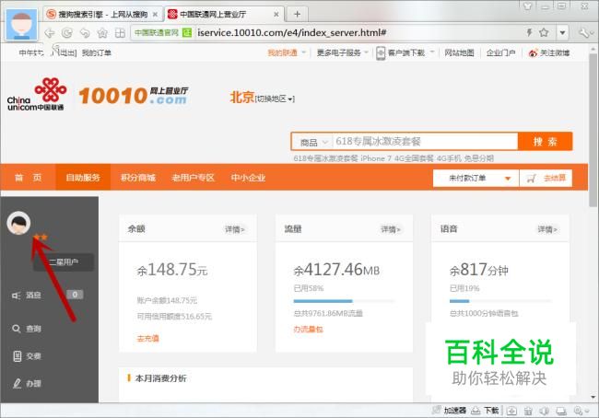This screenshot has height=418, width=599.
Task: Click the 去结算 checkout button
Action: 546,179
